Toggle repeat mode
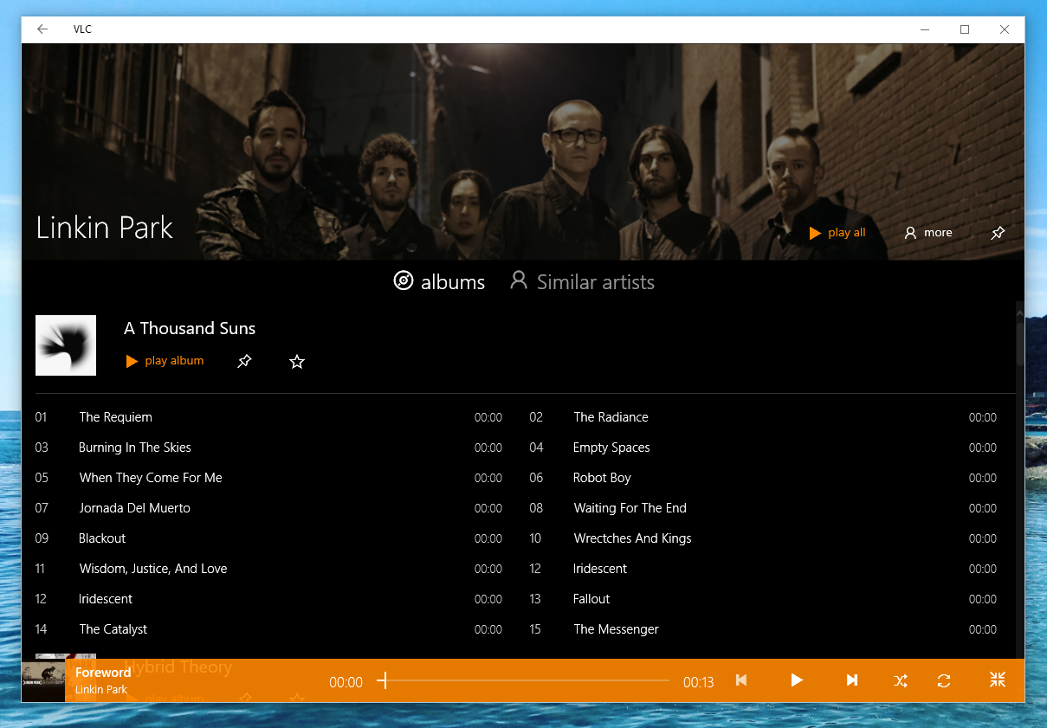Screen dimensions: 1047x728 tap(944, 680)
